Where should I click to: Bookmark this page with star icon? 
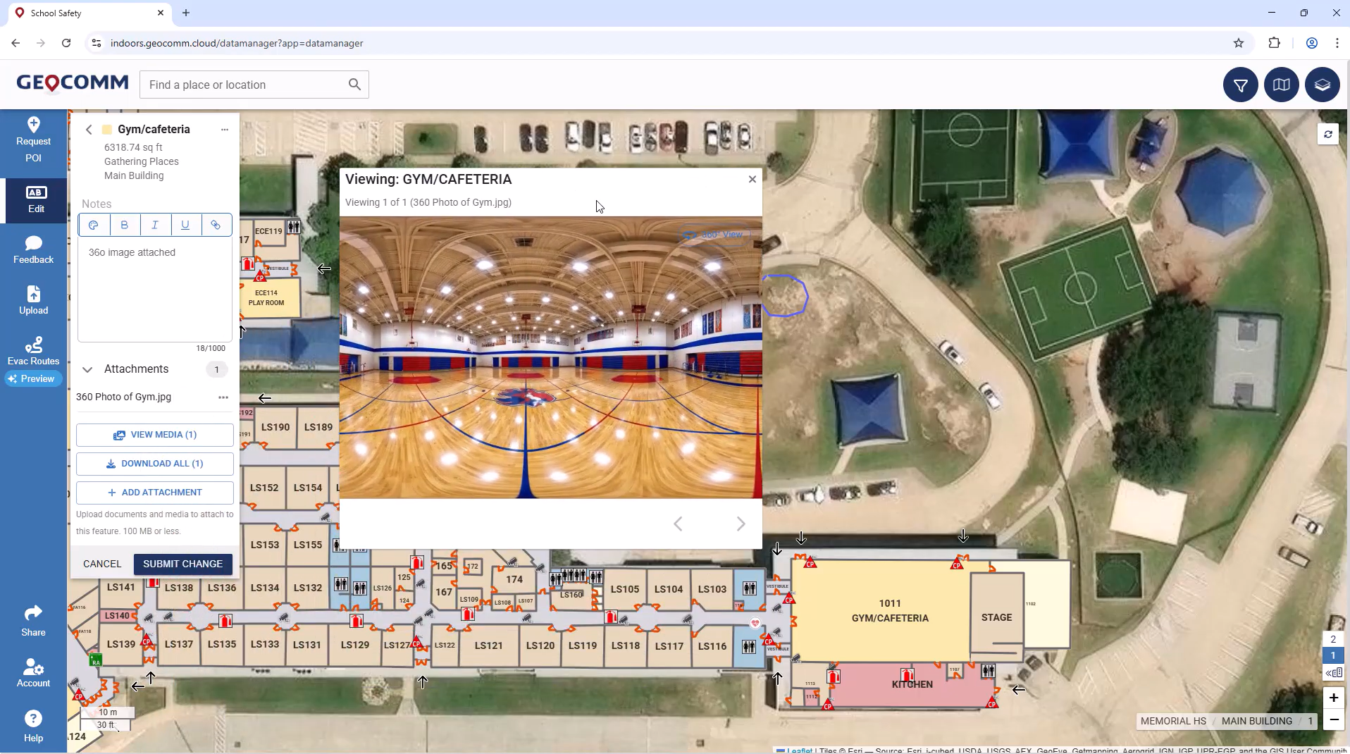[1239, 43]
